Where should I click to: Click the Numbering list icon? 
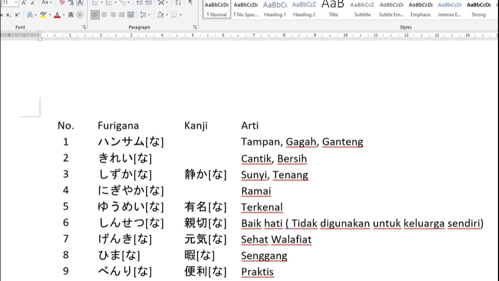pyautogui.click(x=109, y=3)
